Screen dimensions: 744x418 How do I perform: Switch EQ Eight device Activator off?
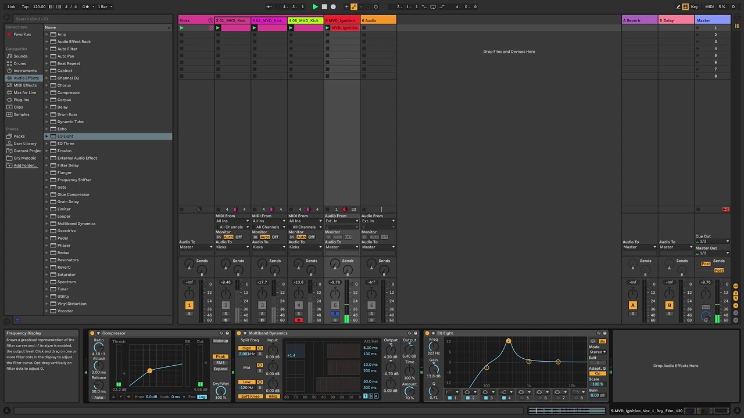click(427, 333)
